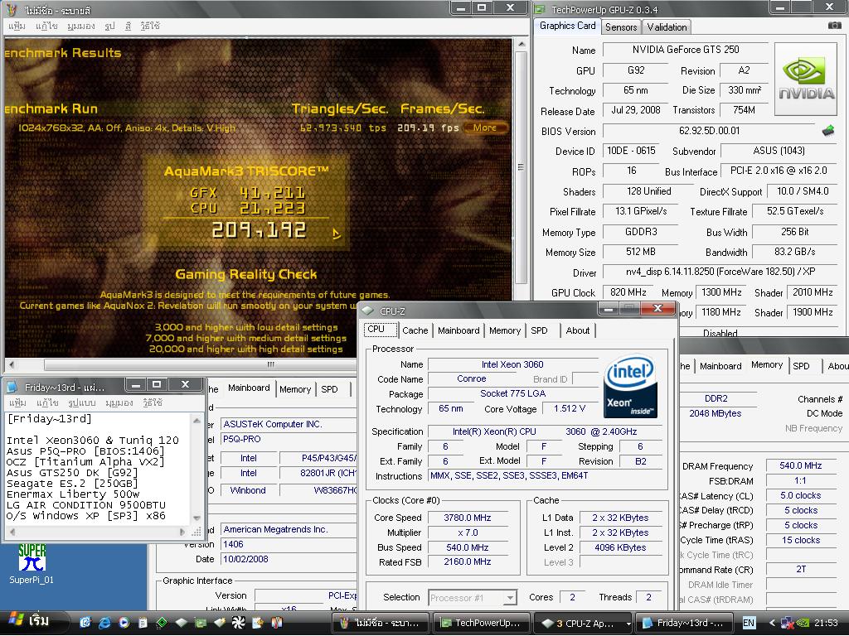849x636 pixels.
Task: Click the Intel Xeon inside logo
Action: pyautogui.click(x=630, y=387)
